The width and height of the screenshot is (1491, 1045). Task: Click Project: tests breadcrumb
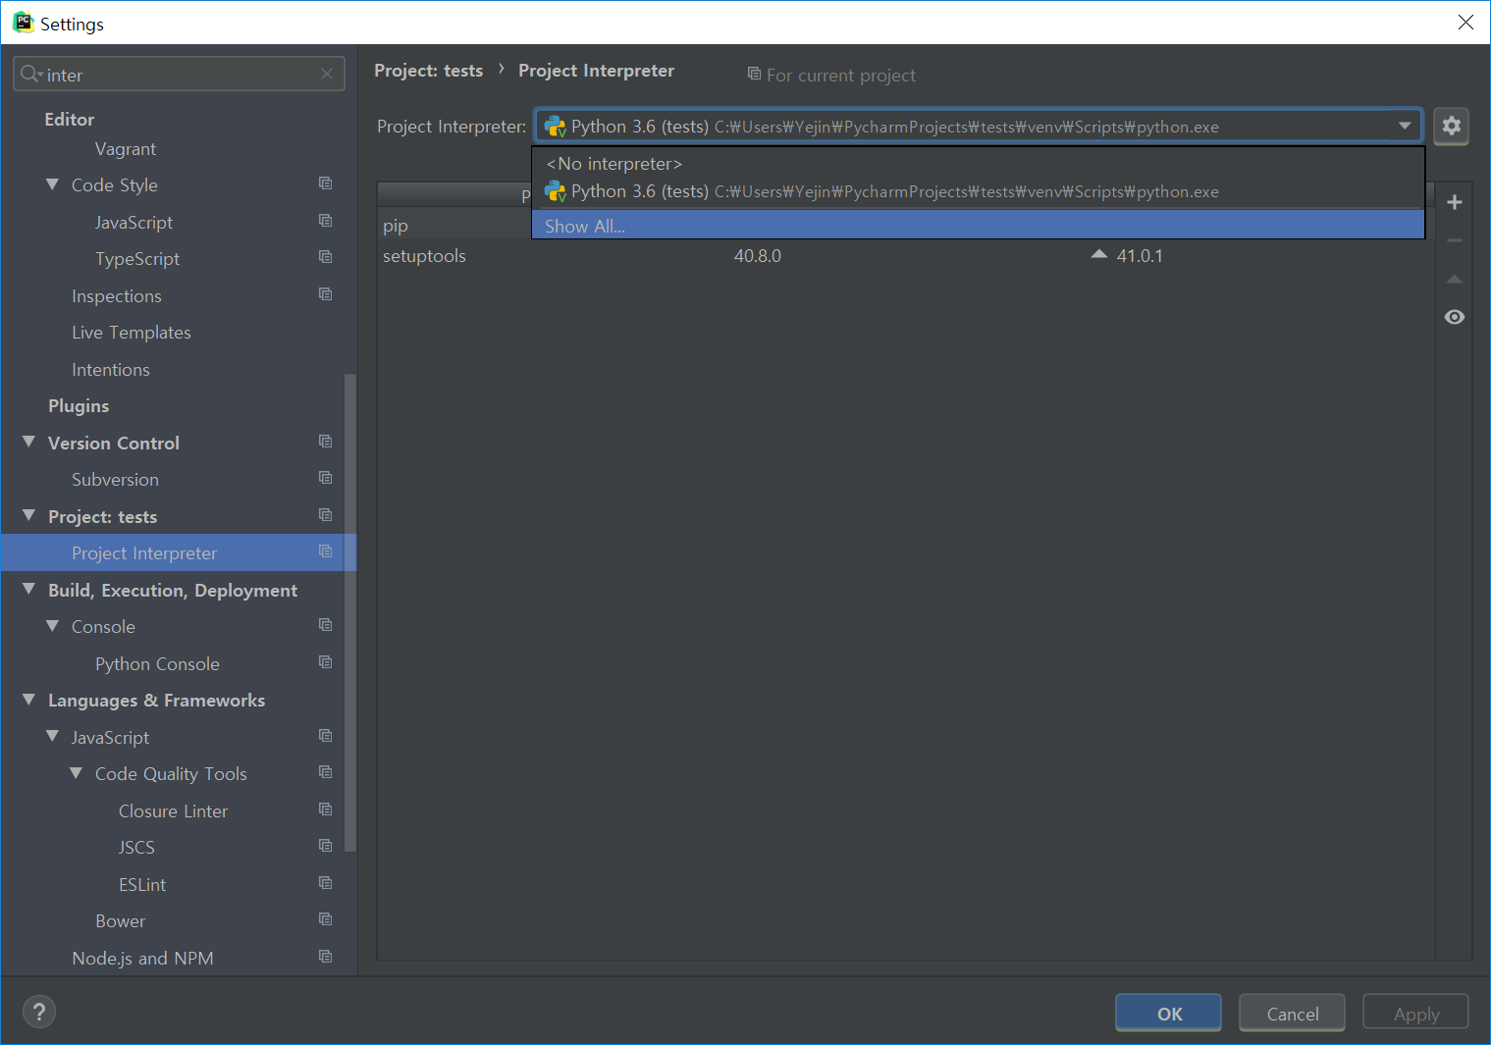pyautogui.click(x=428, y=71)
